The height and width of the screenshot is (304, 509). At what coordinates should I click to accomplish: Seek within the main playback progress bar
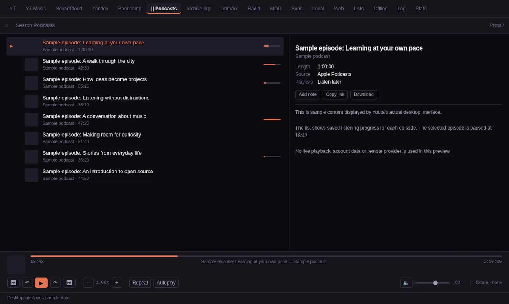pyautogui.click(x=266, y=256)
